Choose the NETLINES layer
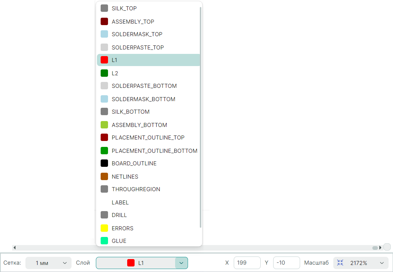The image size is (393, 272). pos(148,177)
